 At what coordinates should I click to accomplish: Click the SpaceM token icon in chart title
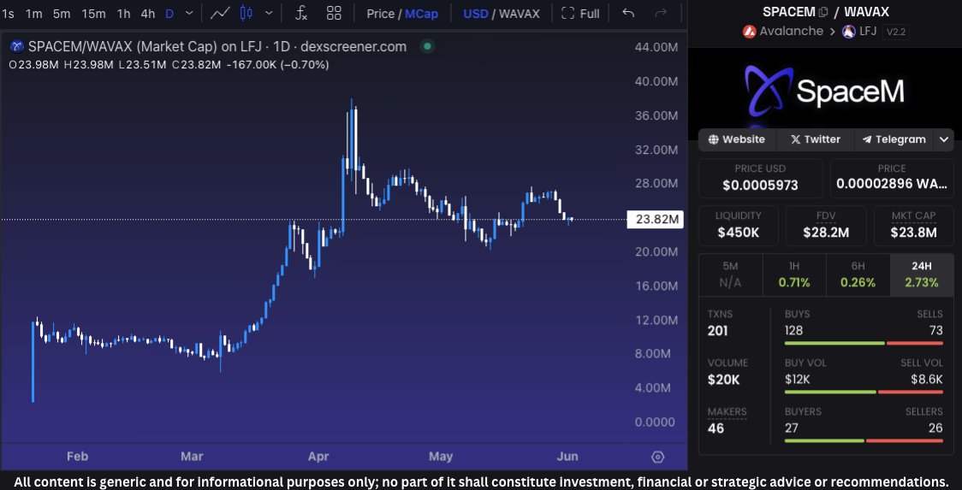[18, 46]
